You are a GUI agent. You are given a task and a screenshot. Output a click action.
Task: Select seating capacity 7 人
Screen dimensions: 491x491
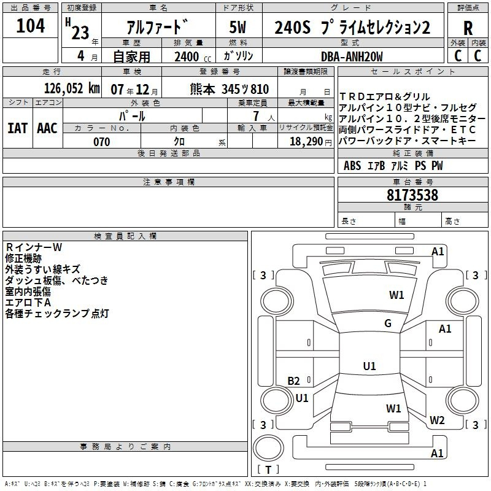coord(264,116)
